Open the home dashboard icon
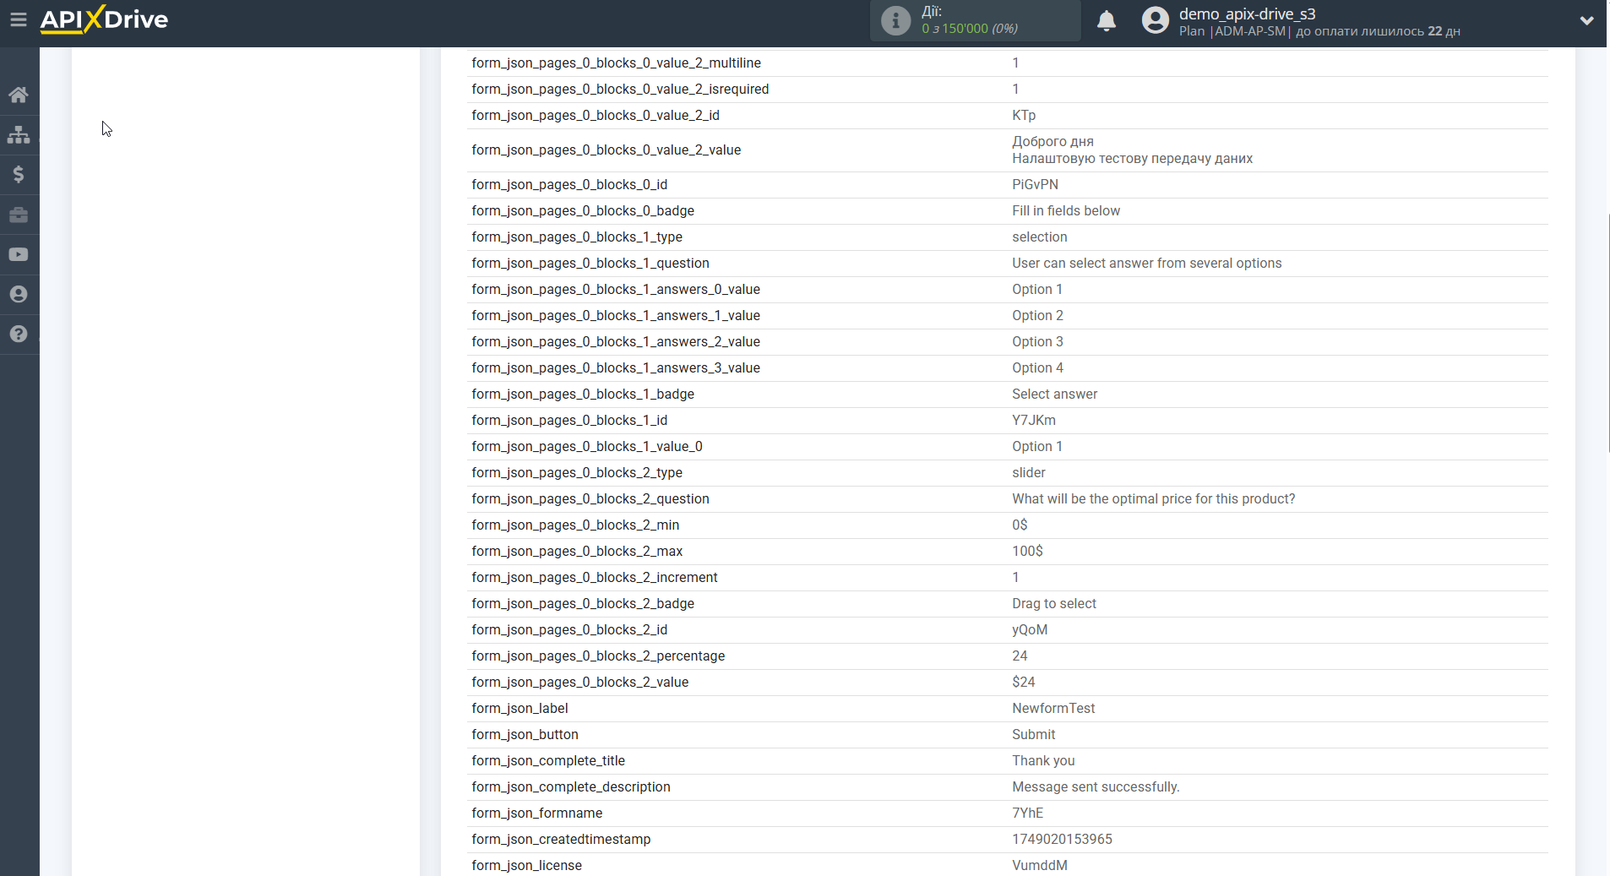 [x=19, y=95]
